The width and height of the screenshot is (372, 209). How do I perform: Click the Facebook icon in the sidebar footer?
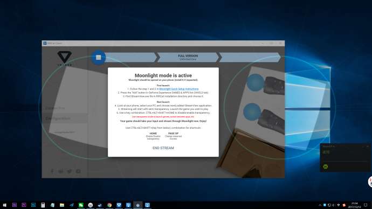52,171
